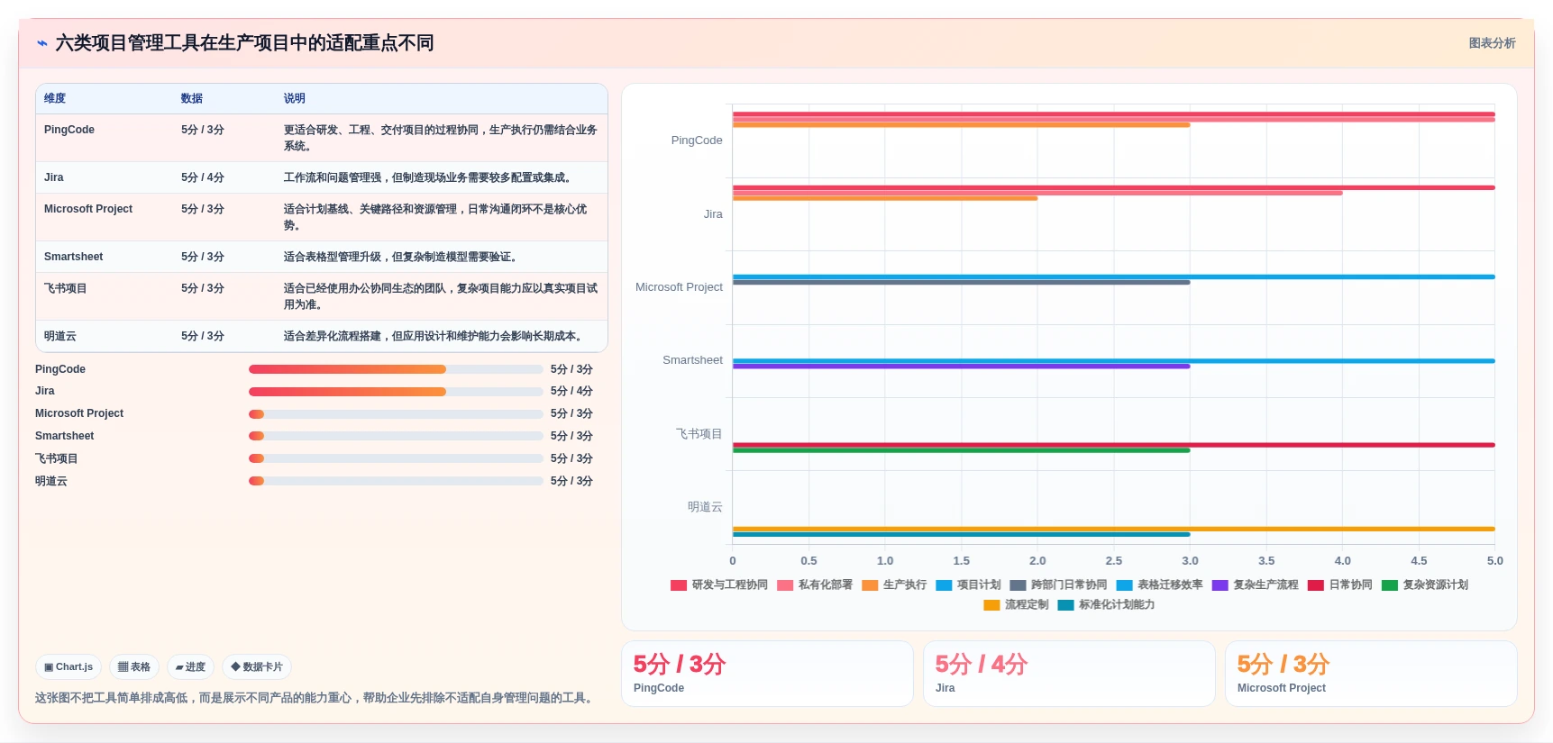Click the 5分 / 4分 value beside Jira progress bar
1553x743 pixels.
[571, 392]
